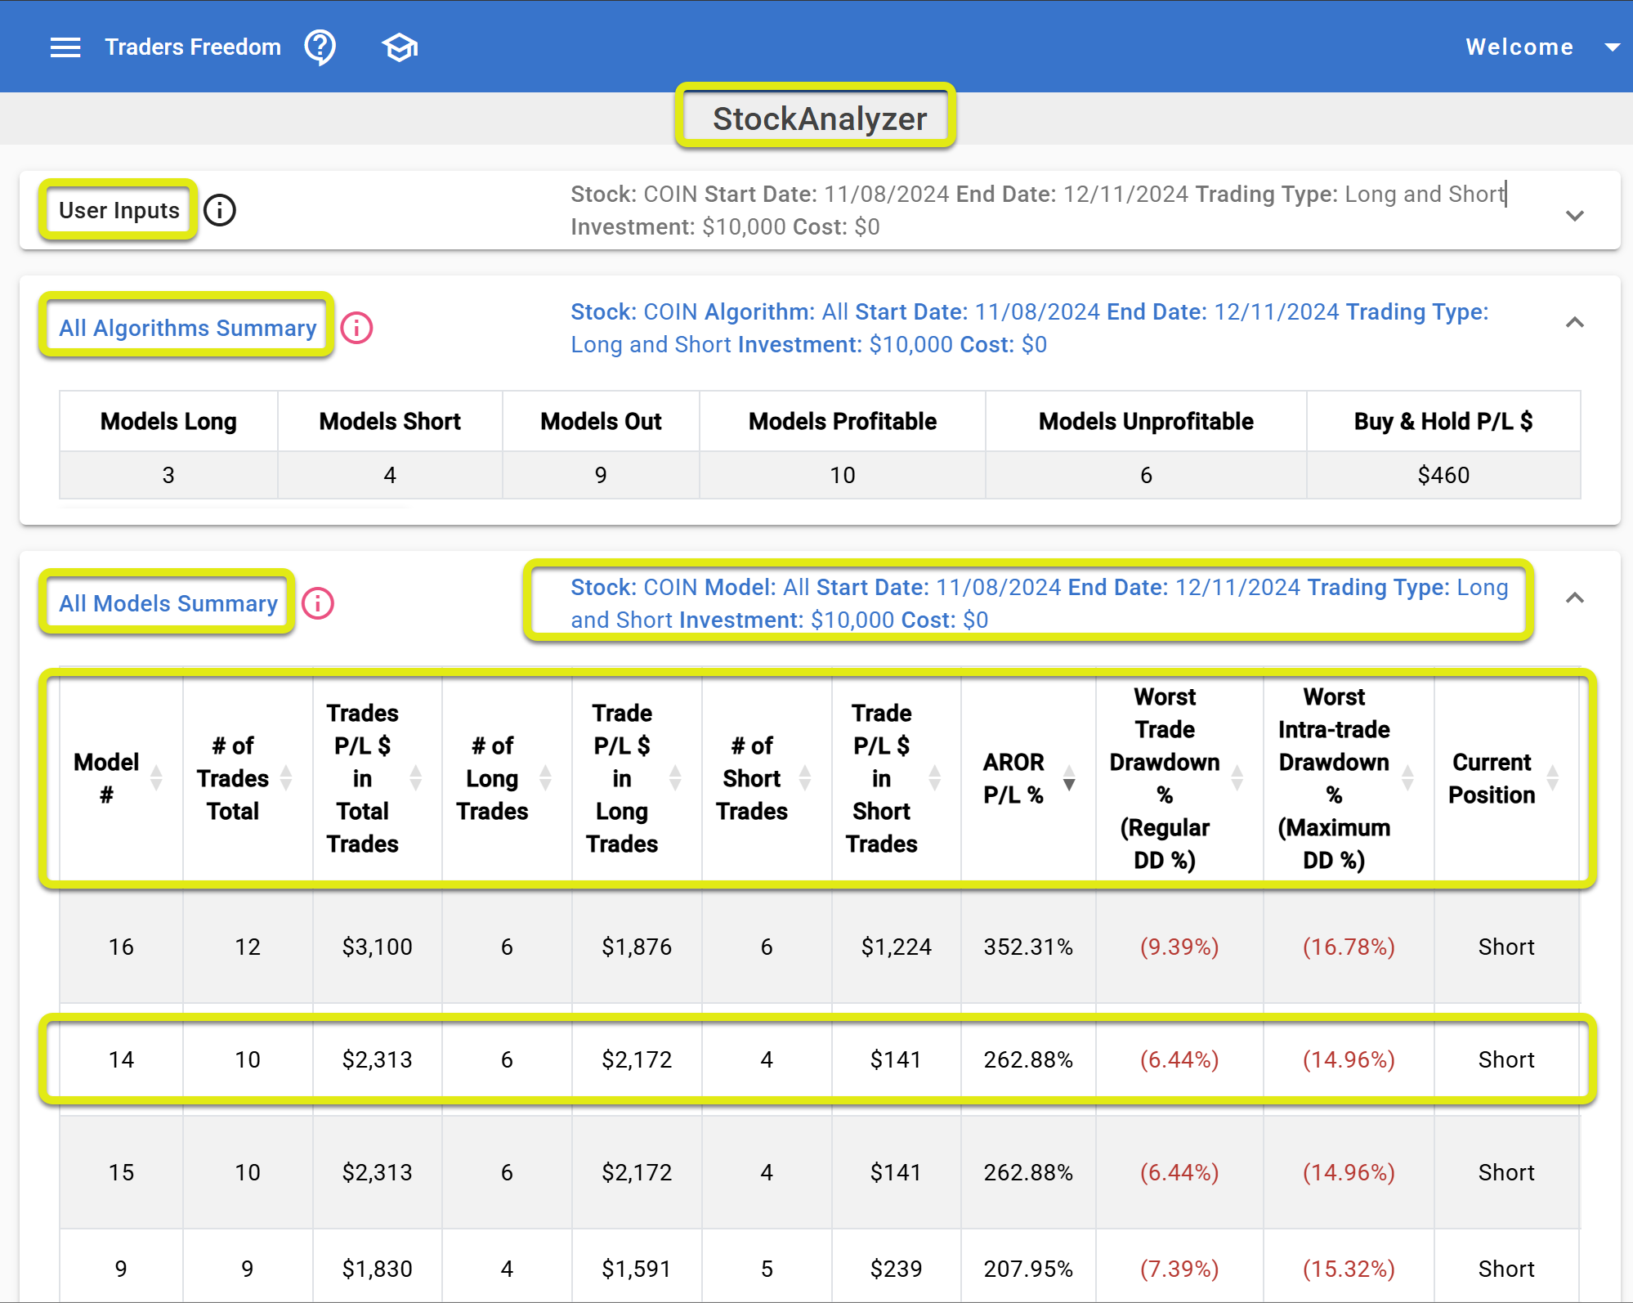Click the Models Unprofitable header cell
Screen dimensions: 1633x1303
(1146, 421)
